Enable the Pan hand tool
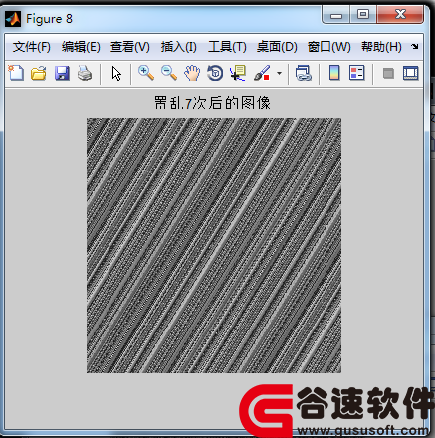 tap(192, 73)
